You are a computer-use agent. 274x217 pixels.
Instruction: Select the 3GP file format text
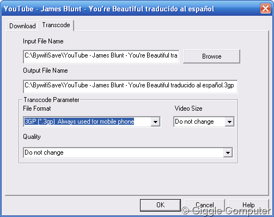(x=80, y=122)
